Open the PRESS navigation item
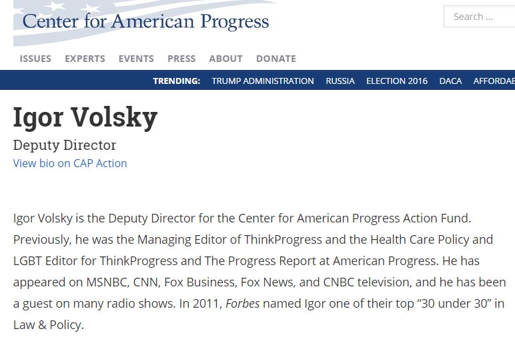515x355 pixels. [x=181, y=59]
